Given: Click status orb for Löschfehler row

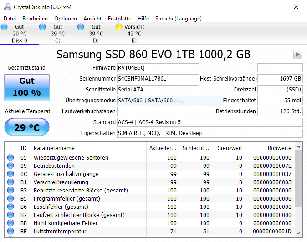Looking at the screenshot, I should [10, 207].
